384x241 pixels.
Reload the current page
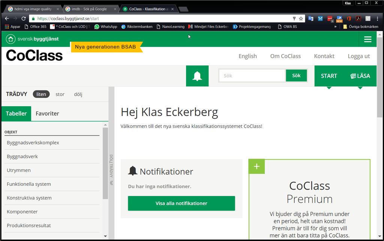[x=24, y=19]
